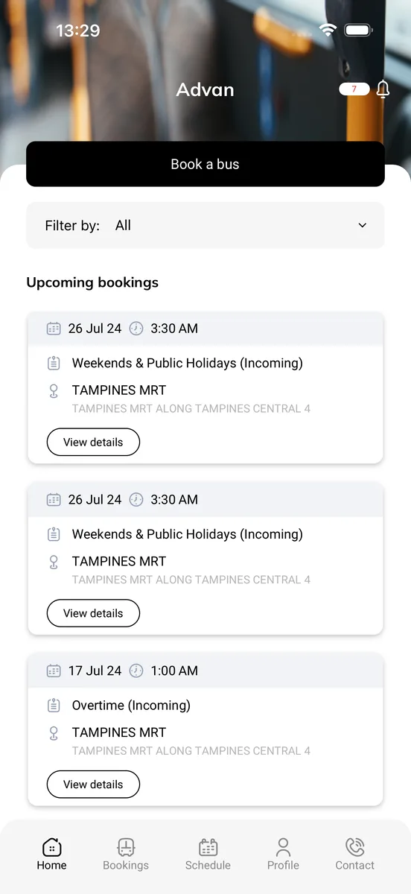Image resolution: width=411 pixels, height=894 pixels.
Task: Expand the Filter by All dropdown
Action: click(x=205, y=225)
